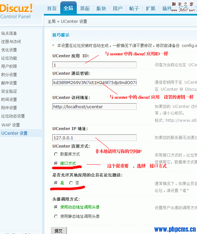Open 积分设置 in the sidebar
Screen dimensions: 197x234
pyautogui.click(x=9, y=74)
